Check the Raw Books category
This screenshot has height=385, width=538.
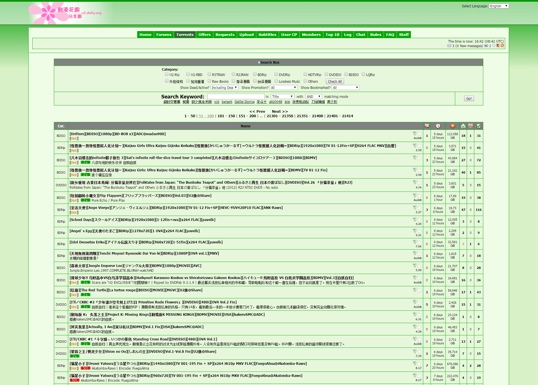click(x=209, y=81)
